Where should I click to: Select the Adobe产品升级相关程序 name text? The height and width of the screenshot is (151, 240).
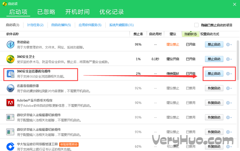[x=35, y=100]
